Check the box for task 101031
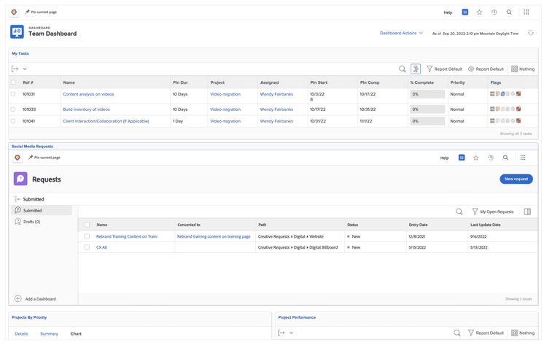Image resolution: width=547 pixels, height=345 pixels. tap(13, 94)
